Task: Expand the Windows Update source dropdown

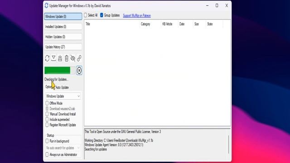Action: [x=63, y=96]
